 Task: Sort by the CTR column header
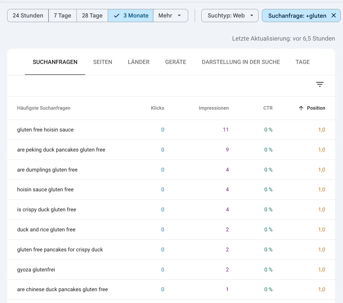click(268, 108)
